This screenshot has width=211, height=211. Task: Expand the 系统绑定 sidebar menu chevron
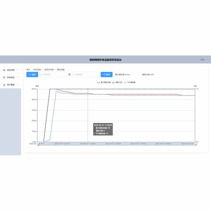pyautogui.click(x=17, y=77)
